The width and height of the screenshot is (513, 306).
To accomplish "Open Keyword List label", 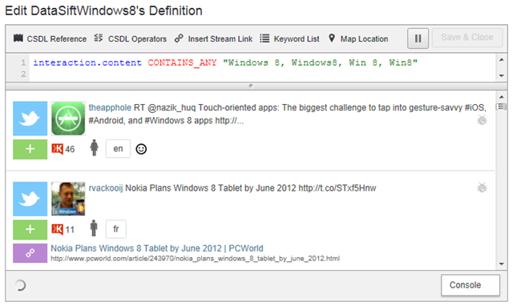I will coord(297,39).
